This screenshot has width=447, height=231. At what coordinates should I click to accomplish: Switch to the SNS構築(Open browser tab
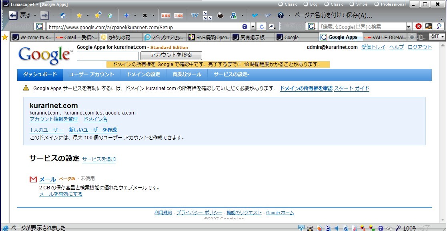pos(209,37)
